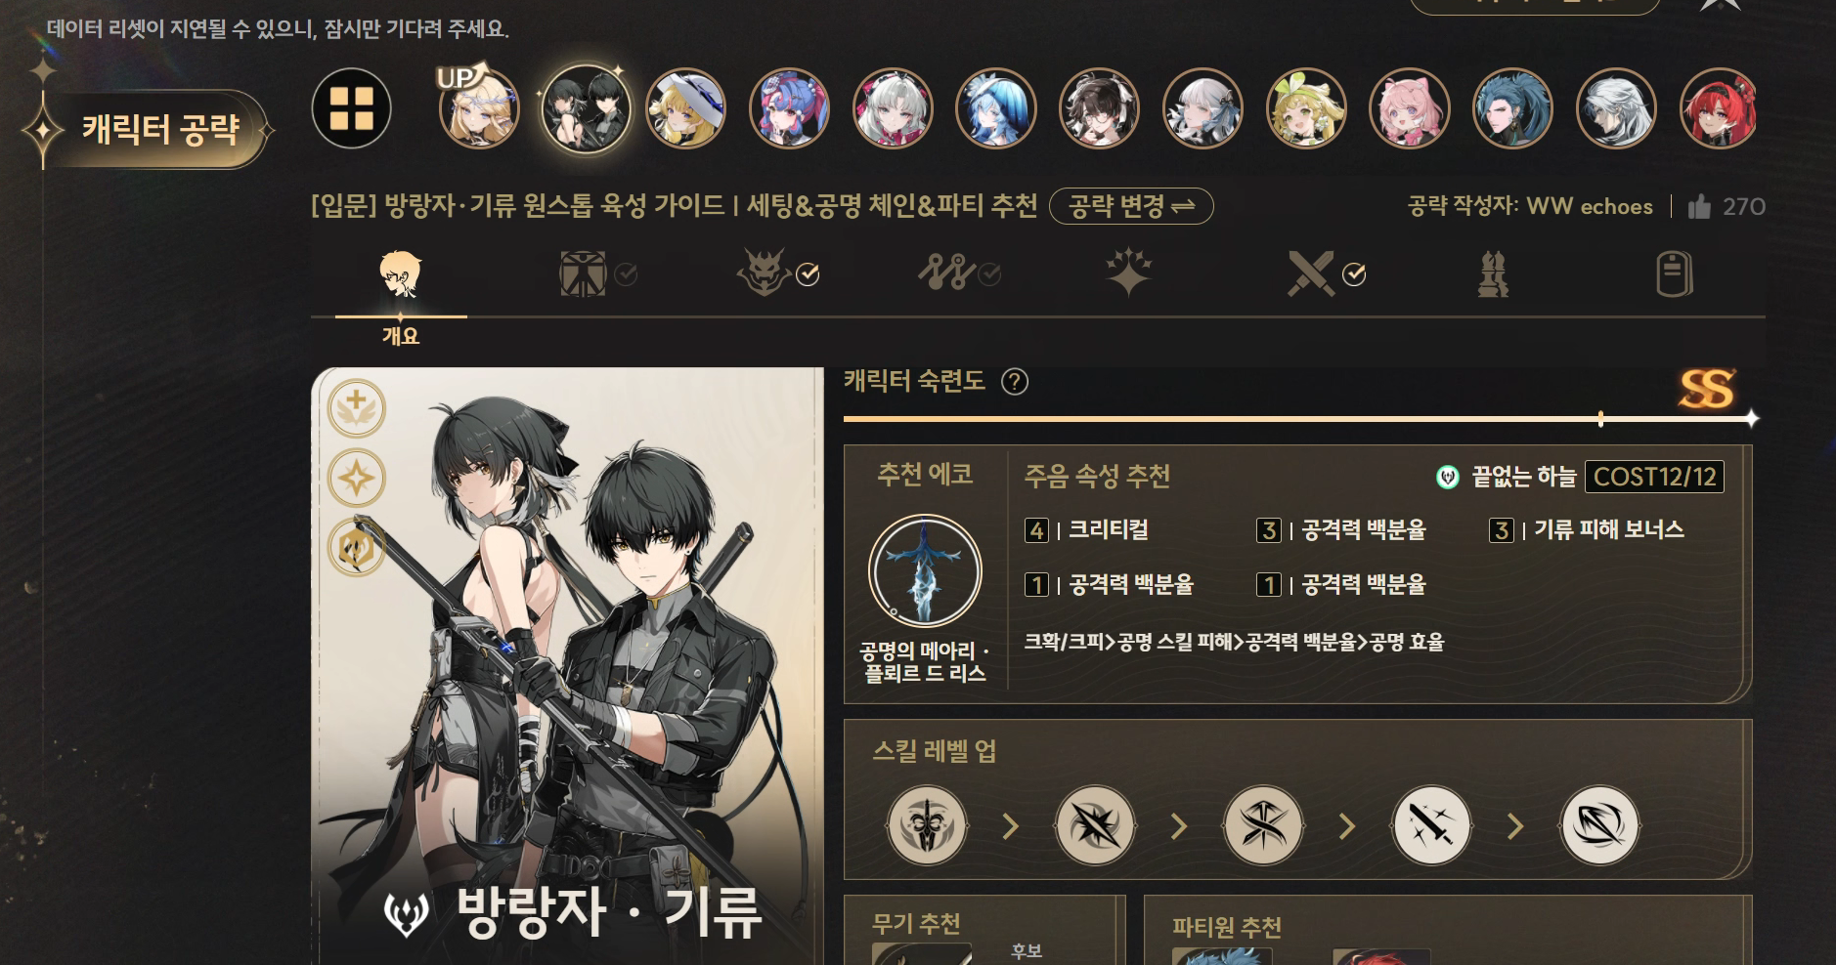Open the Vitruvian figure guide tab

click(x=583, y=273)
